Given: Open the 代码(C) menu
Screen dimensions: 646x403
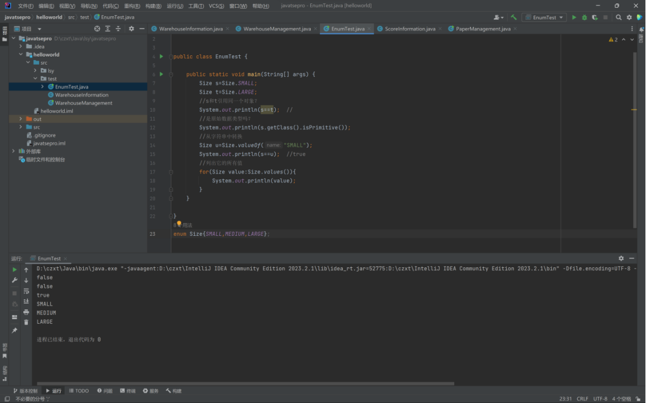Looking at the screenshot, I should (111, 6).
